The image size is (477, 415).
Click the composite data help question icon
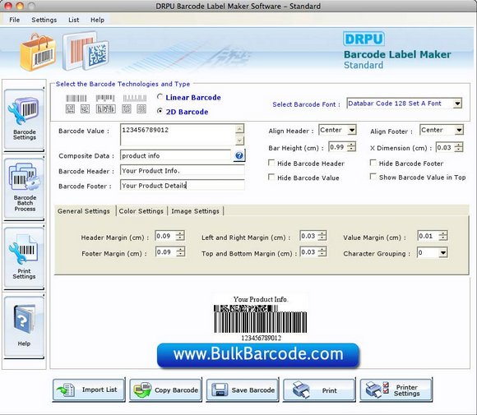pyautogui.click(x=239, y=155)
